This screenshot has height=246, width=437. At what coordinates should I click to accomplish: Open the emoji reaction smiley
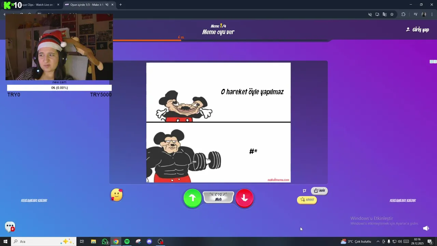[x=117, y=195]
